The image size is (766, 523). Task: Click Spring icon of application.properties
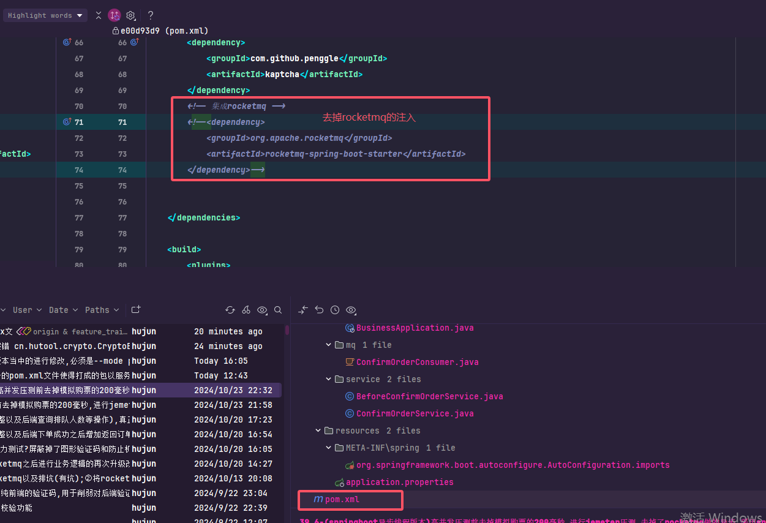coord(339,483)
